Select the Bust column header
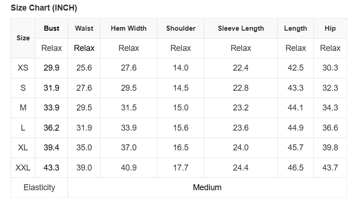The width and height of the screenshot is (358, 198). coord(51,28)
